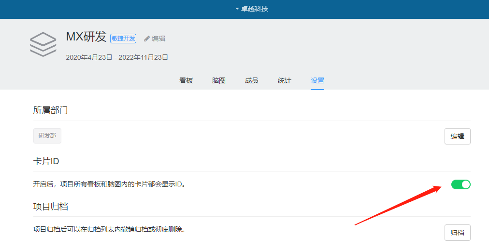
Task: Select the 研发部 department tag
Action: (x=47, y=136)
